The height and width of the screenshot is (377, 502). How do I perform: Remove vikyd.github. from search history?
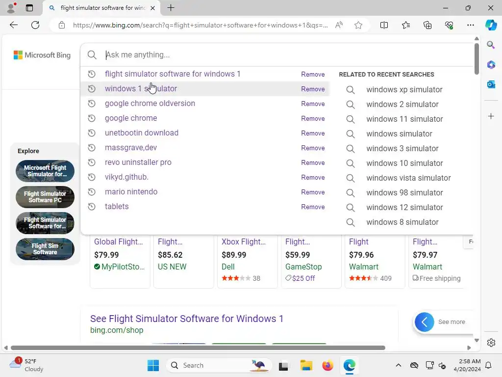[313, 178]
